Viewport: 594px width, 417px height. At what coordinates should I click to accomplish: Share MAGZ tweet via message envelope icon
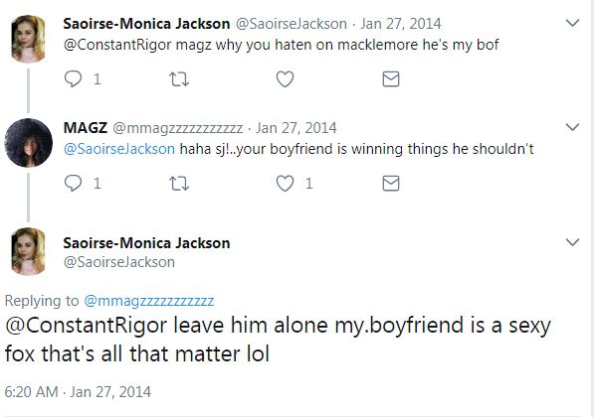[x=391, y=184]
